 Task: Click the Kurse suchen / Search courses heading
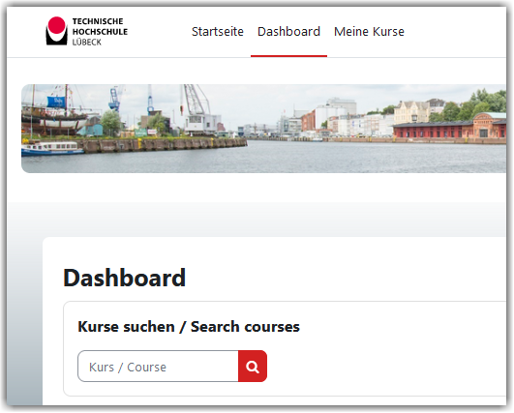point(189,327)
